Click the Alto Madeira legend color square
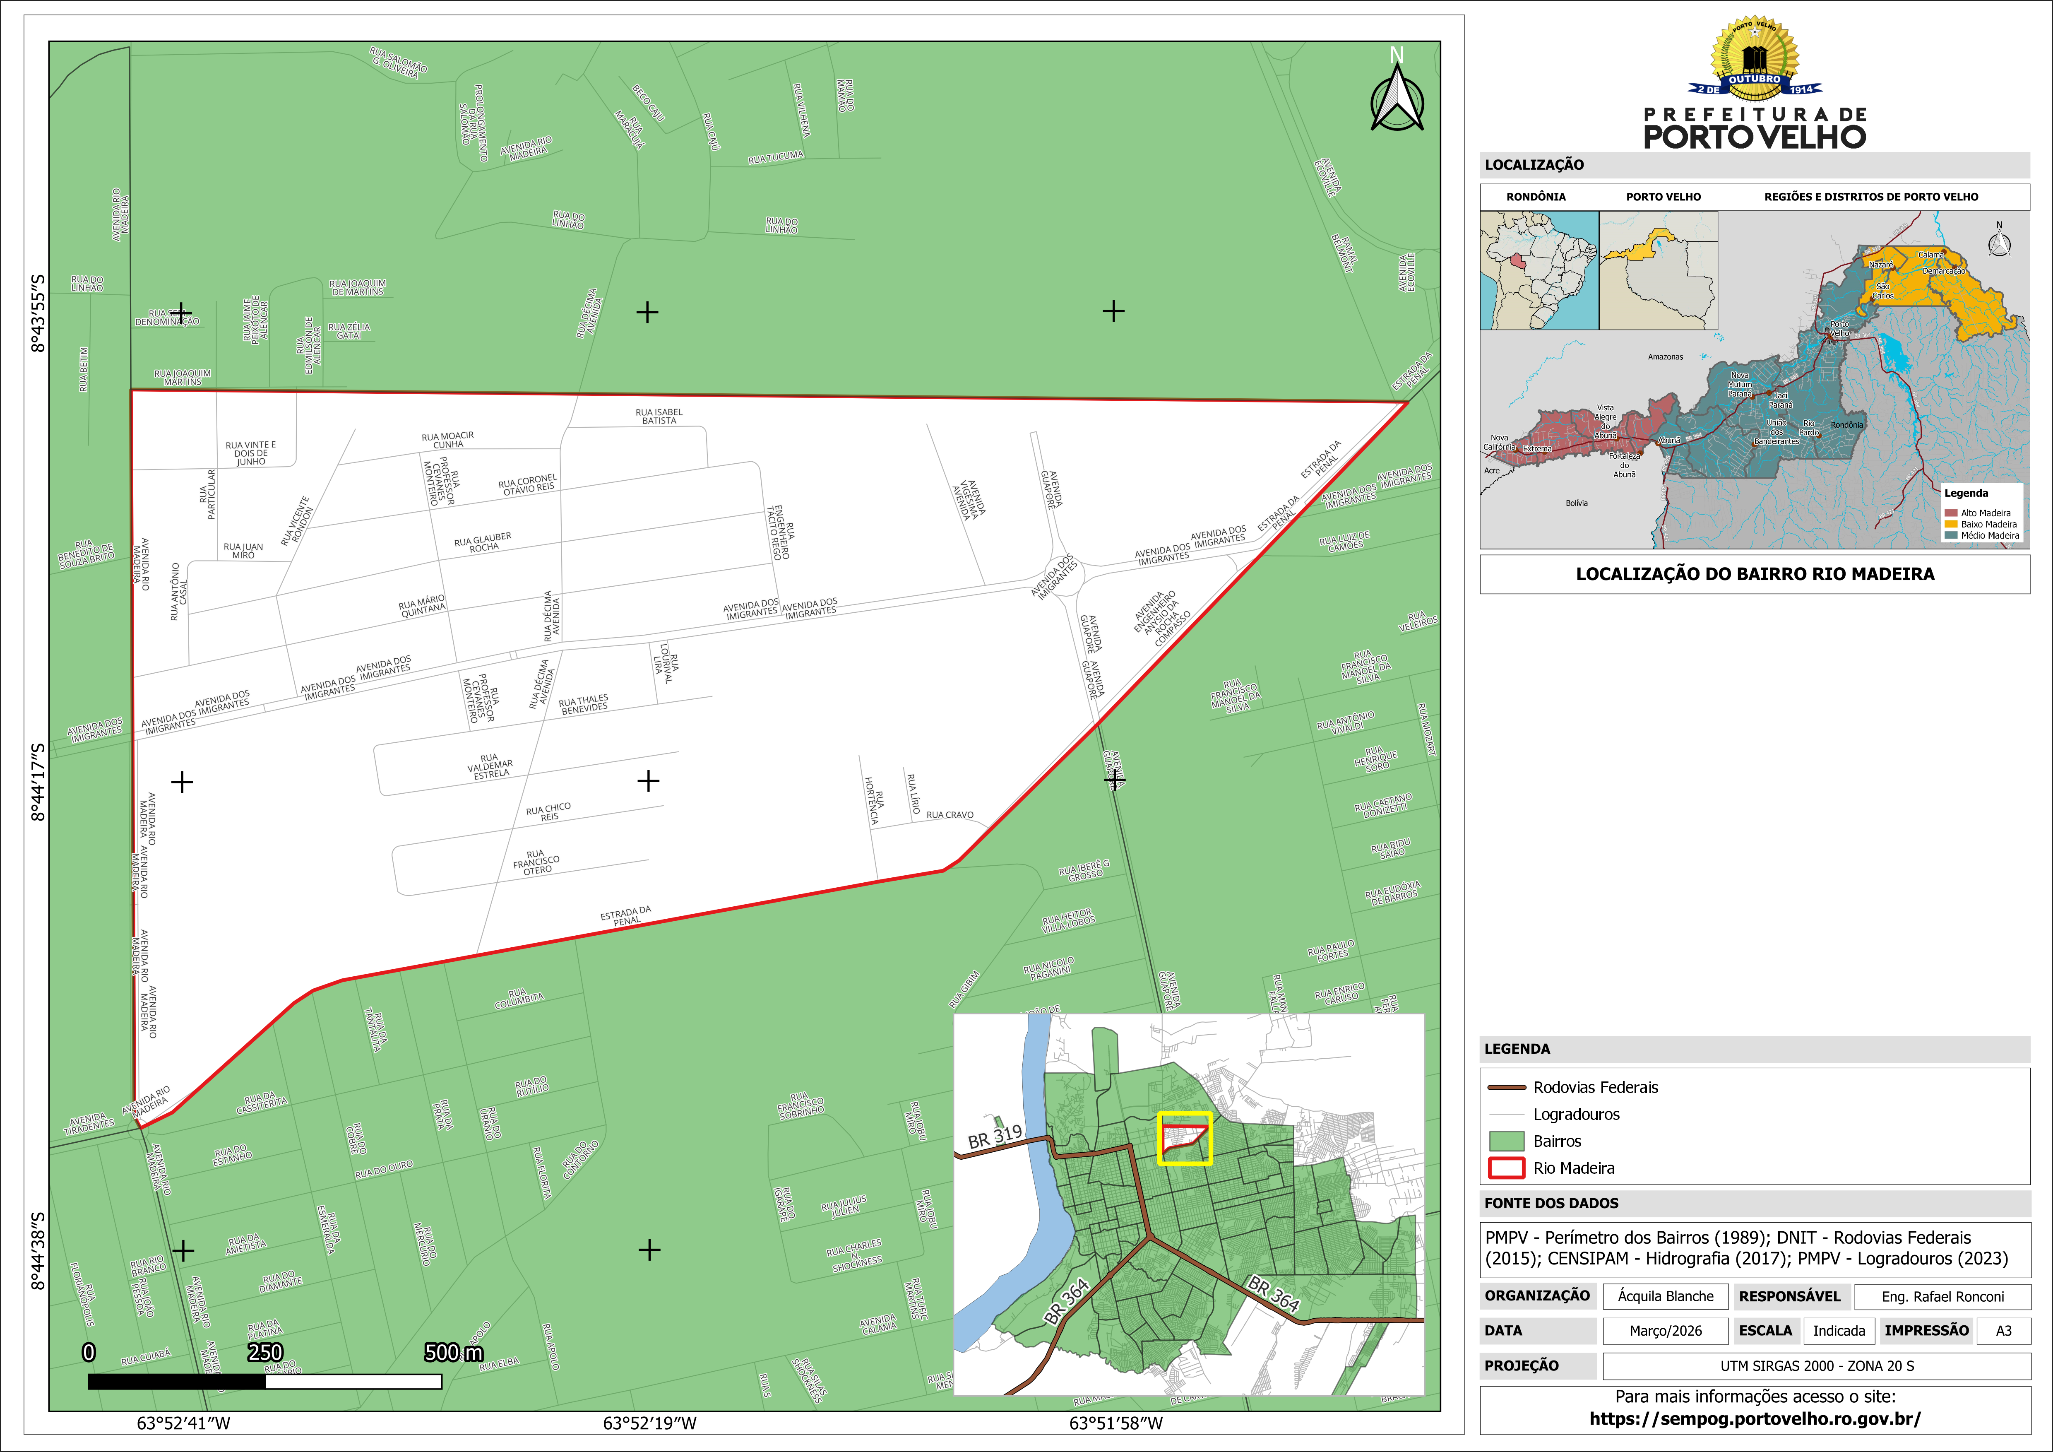2053x1452 pixels. pos(1950,513)
